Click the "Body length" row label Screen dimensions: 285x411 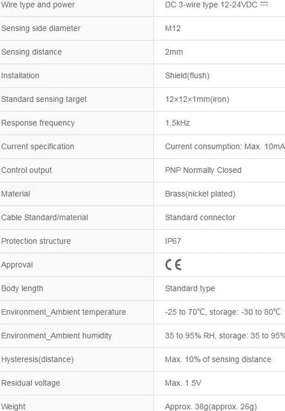tap(22, 288)
